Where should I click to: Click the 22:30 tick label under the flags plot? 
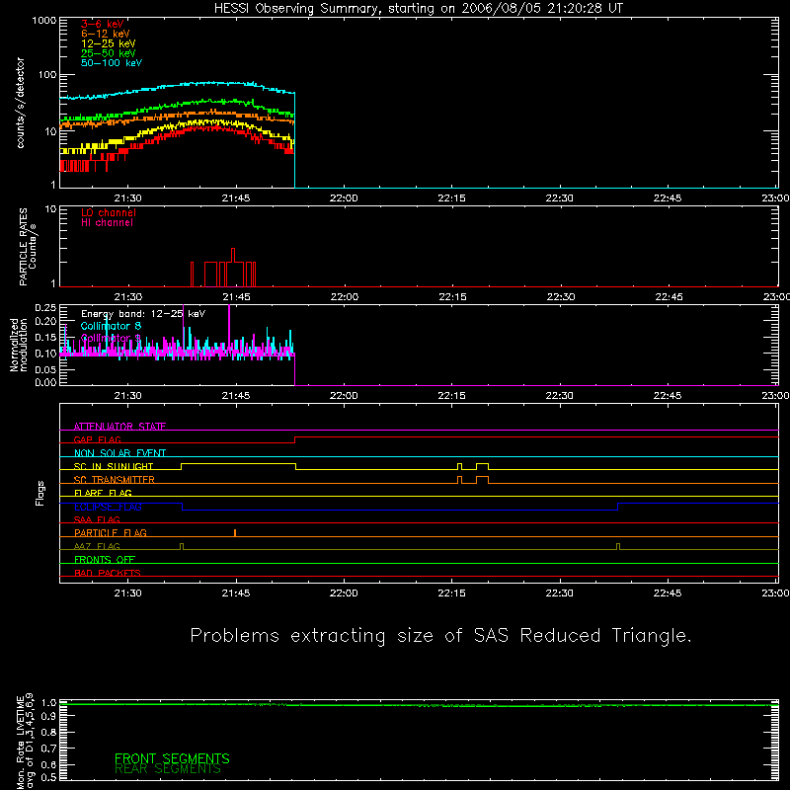[x=559, y=593]
